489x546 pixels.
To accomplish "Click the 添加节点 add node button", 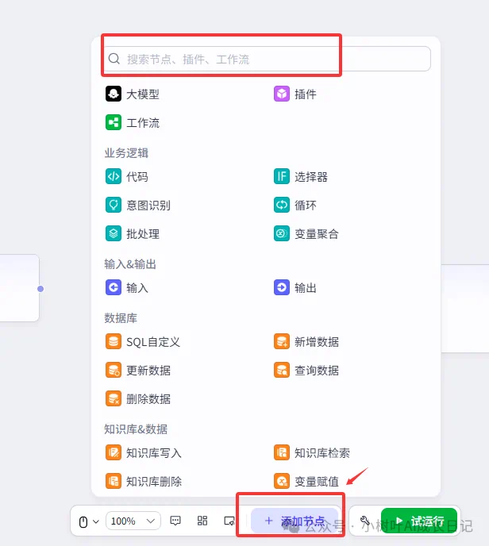I will click(x=295, y=521).
